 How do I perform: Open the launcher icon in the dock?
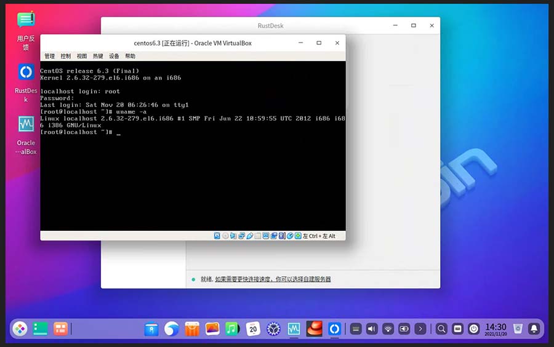[20, 329]
